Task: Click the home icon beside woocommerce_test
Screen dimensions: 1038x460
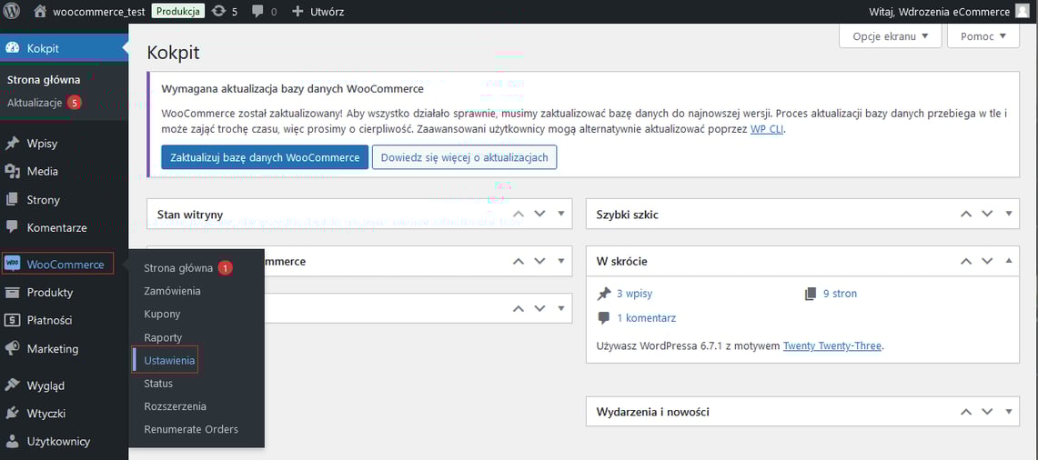Action: point(40,11)
